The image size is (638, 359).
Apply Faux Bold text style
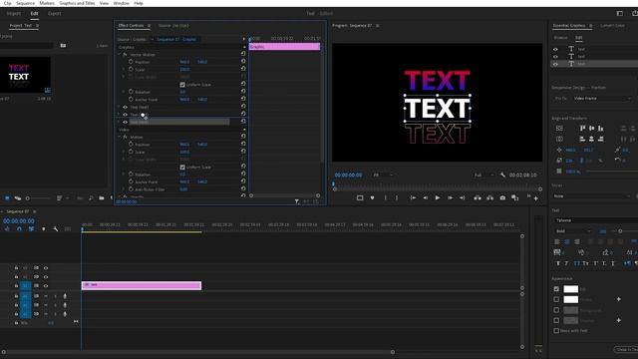pyautogui.click(x=558, y=263)
